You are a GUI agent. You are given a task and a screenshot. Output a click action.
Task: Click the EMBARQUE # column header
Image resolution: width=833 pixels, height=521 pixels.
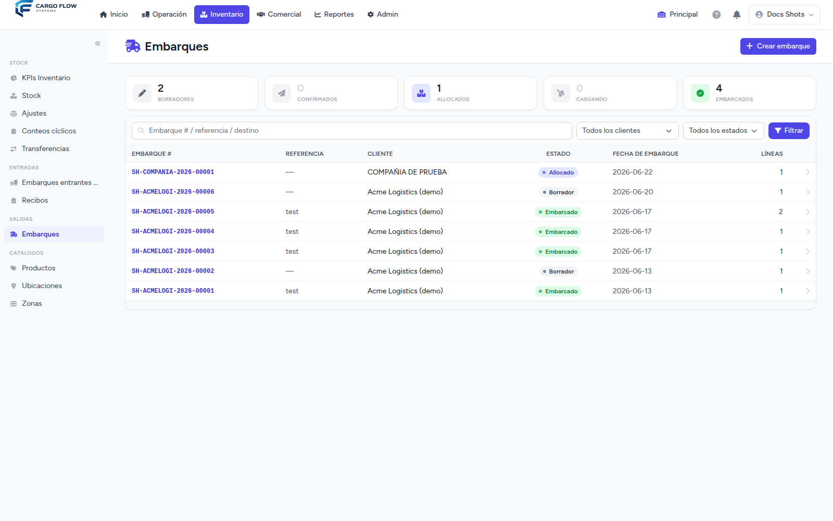[x=152, y=154]
